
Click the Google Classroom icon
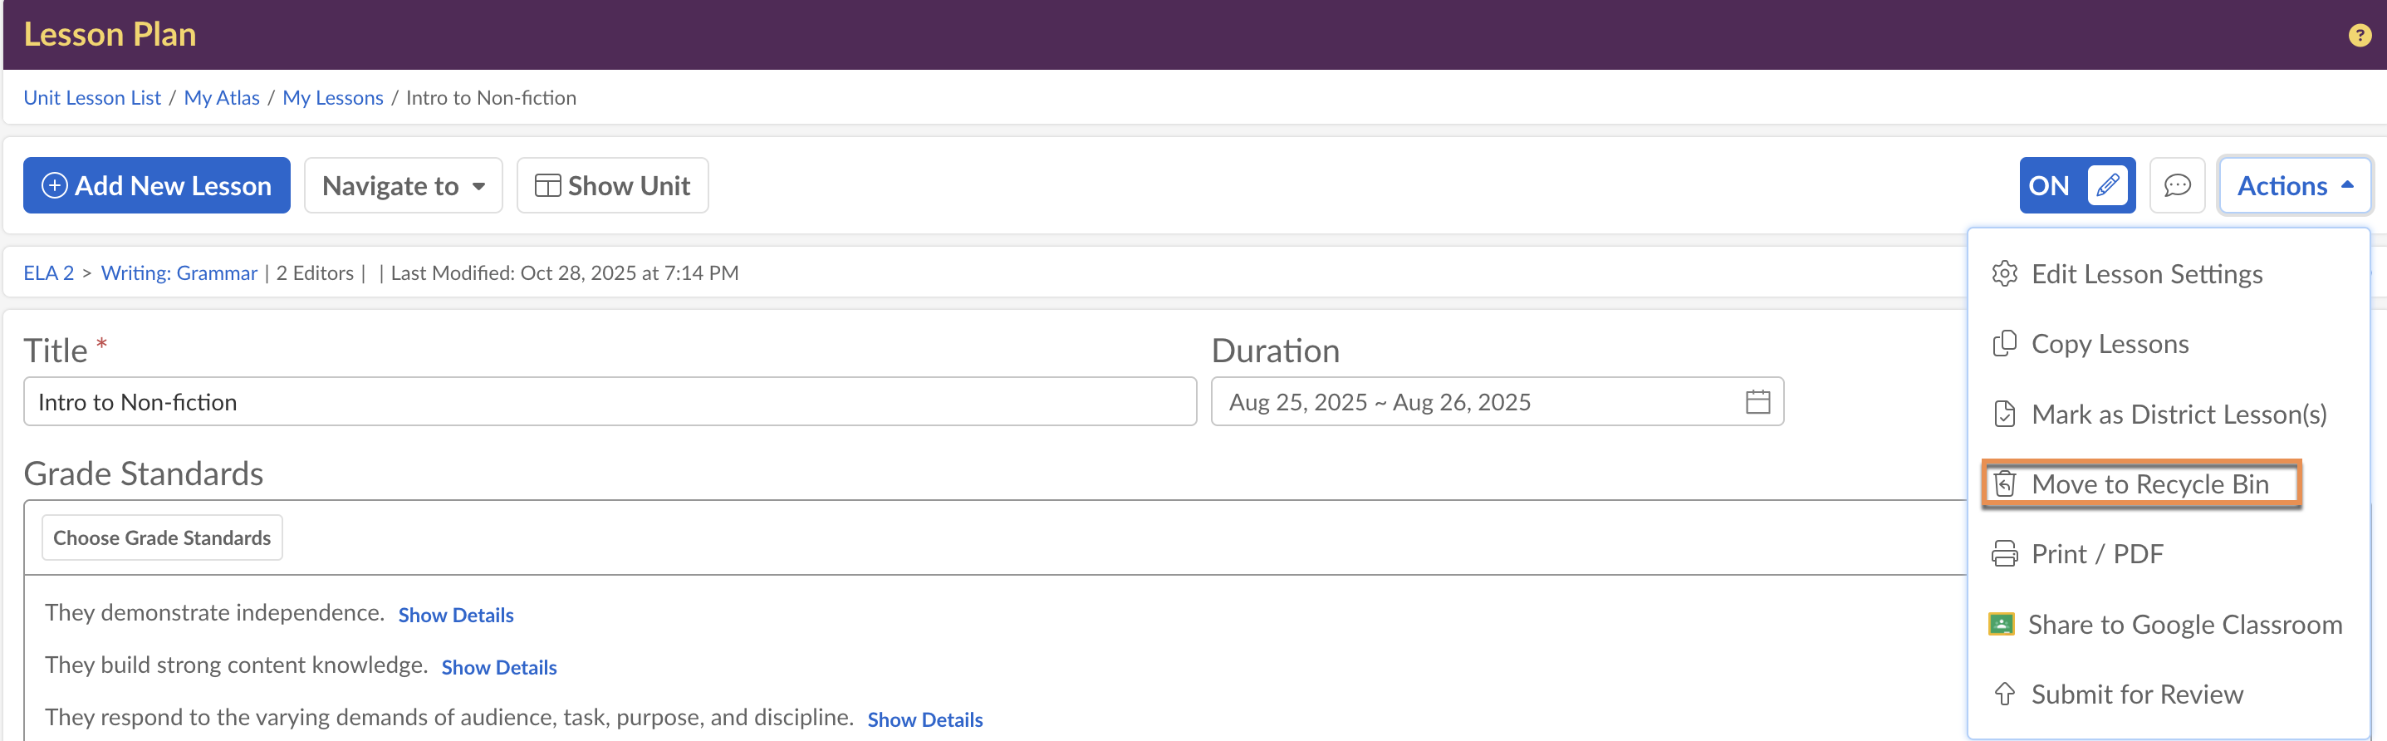[x=2002, y=625]
